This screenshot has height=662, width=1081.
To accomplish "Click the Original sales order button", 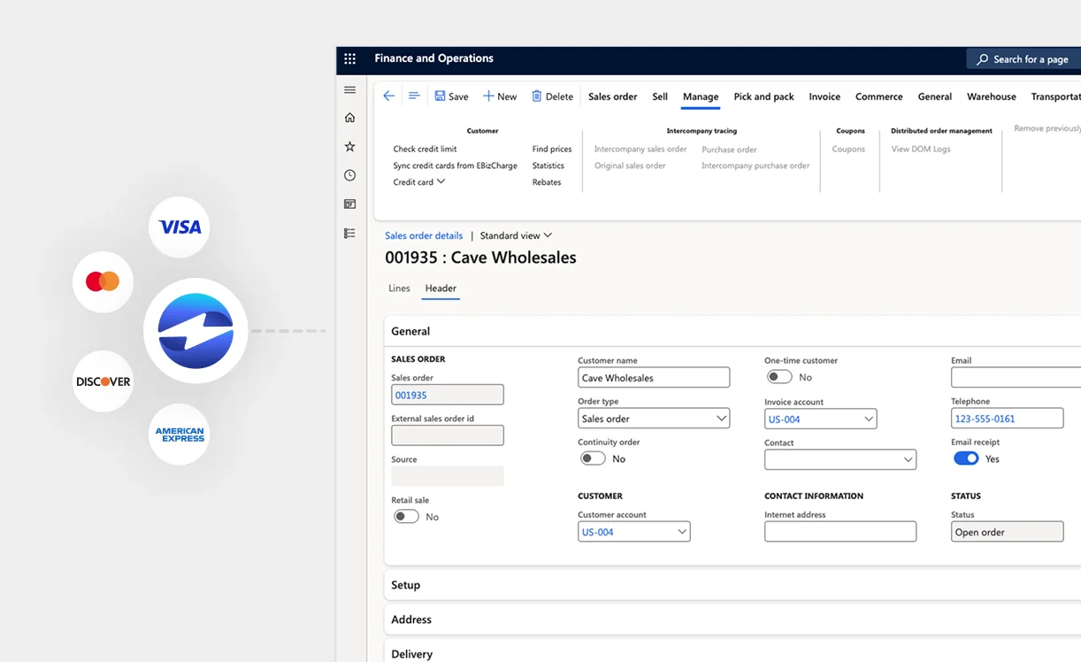I will coord(630,165).
